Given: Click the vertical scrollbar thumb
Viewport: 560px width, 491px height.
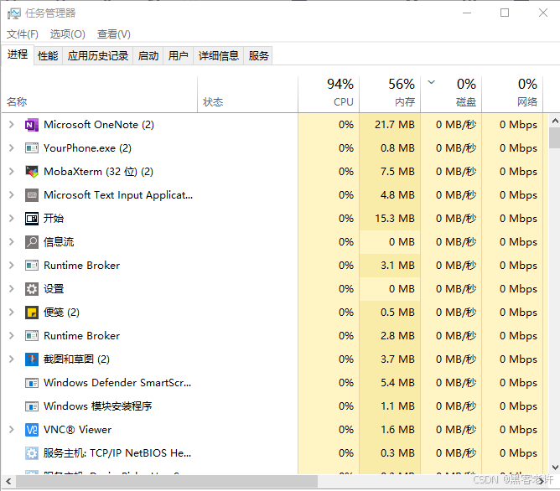Looking at the screenshot, I should tap(555, 138).
